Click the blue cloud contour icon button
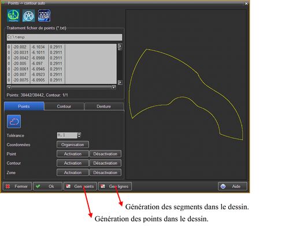Screen dimensions: 300x226 tap(14, 122)
